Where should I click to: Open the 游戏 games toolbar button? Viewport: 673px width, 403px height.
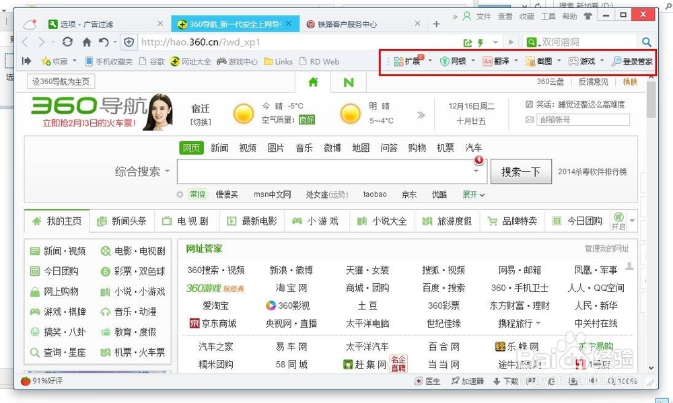pos(582,61)
